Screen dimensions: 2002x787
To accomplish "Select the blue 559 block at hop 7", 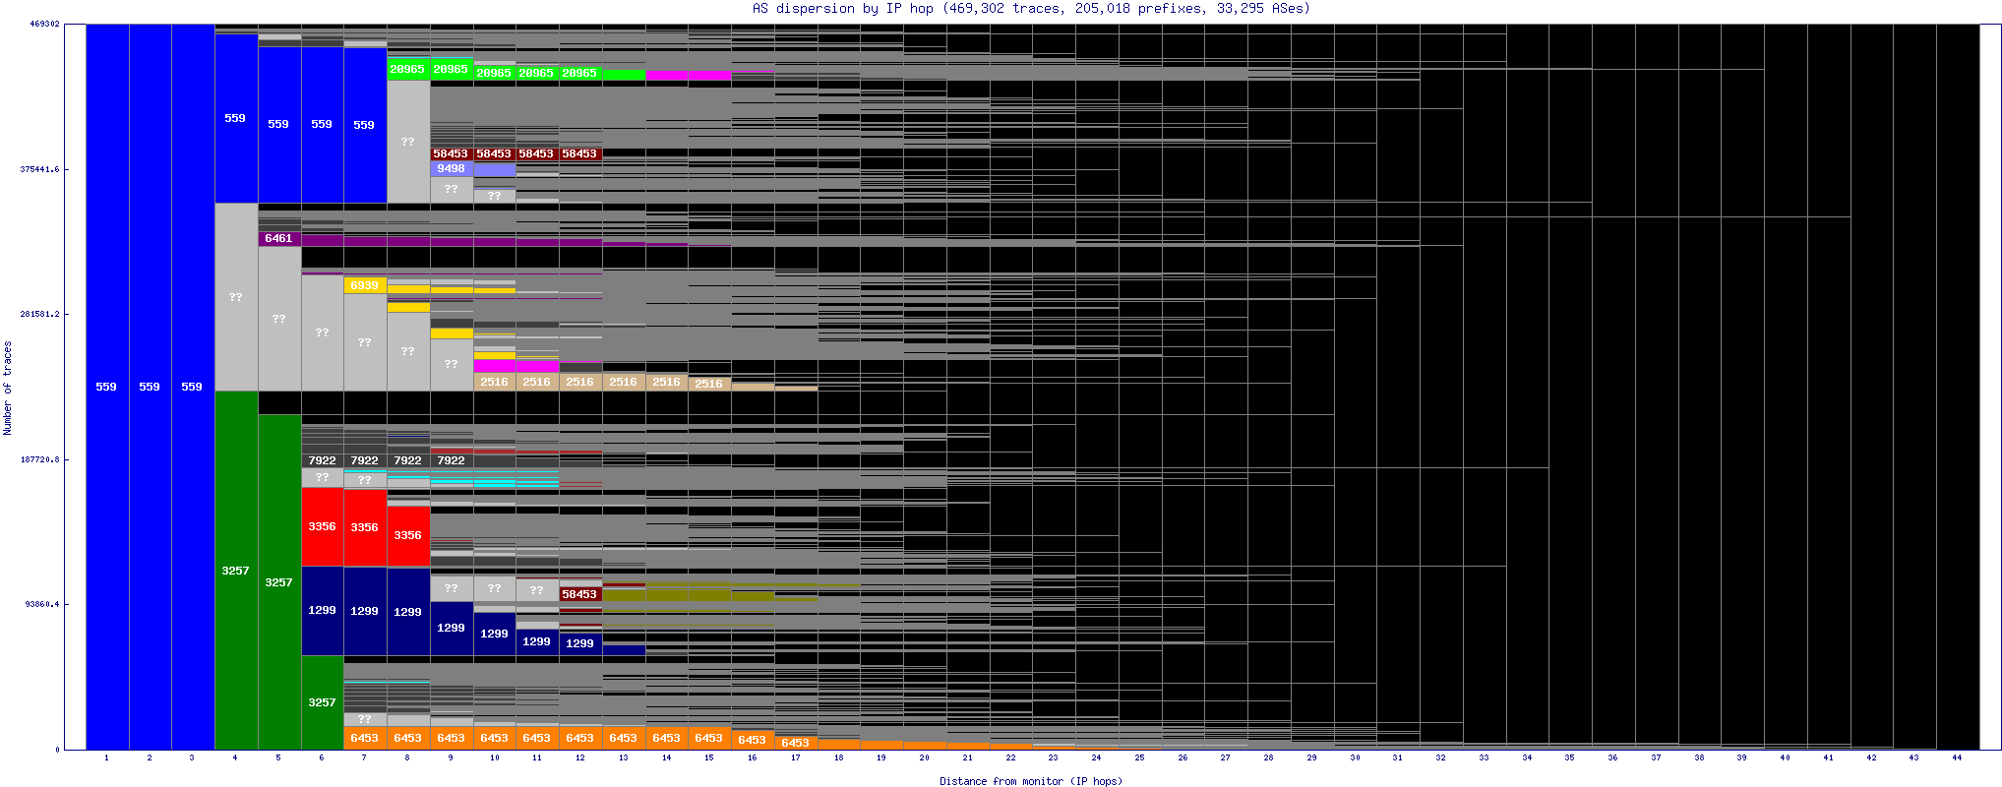I will coord(365,125).
